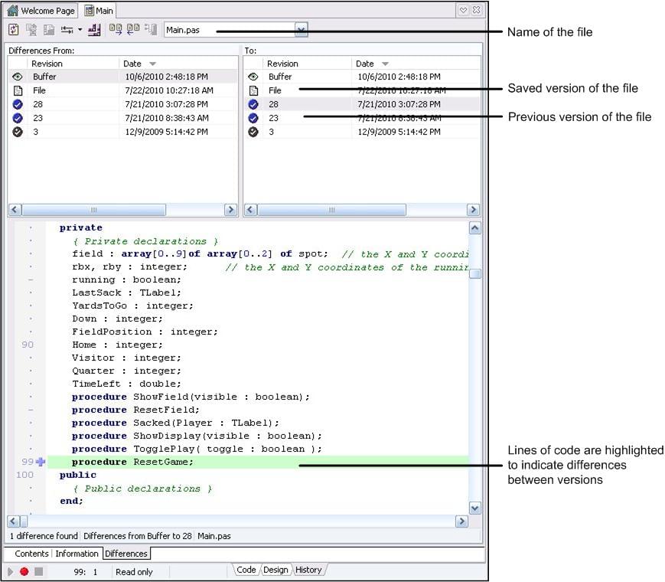Click 'TimeLeft : double;' code line
The image size is (665, 582).
click(126, 384)
